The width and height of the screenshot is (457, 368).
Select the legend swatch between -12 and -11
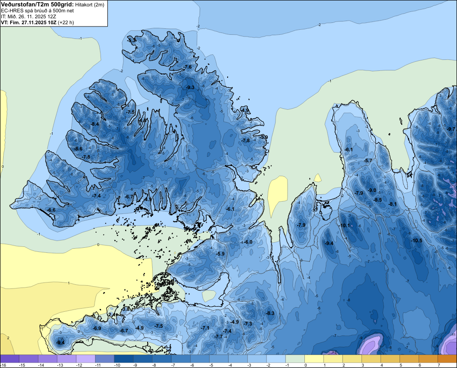[x=86, y=359]
